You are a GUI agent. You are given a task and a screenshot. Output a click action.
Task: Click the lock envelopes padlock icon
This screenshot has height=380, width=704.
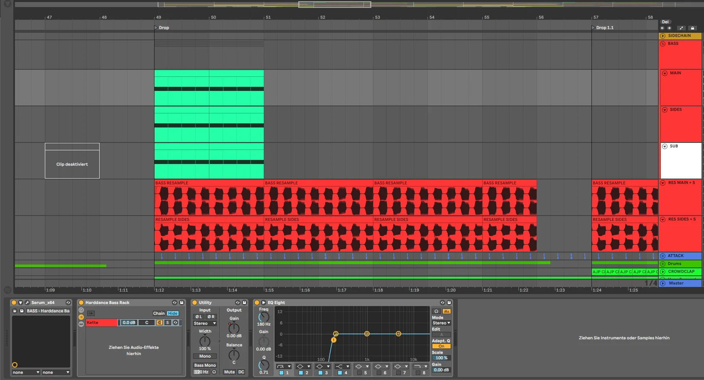[x=692, y=28]
